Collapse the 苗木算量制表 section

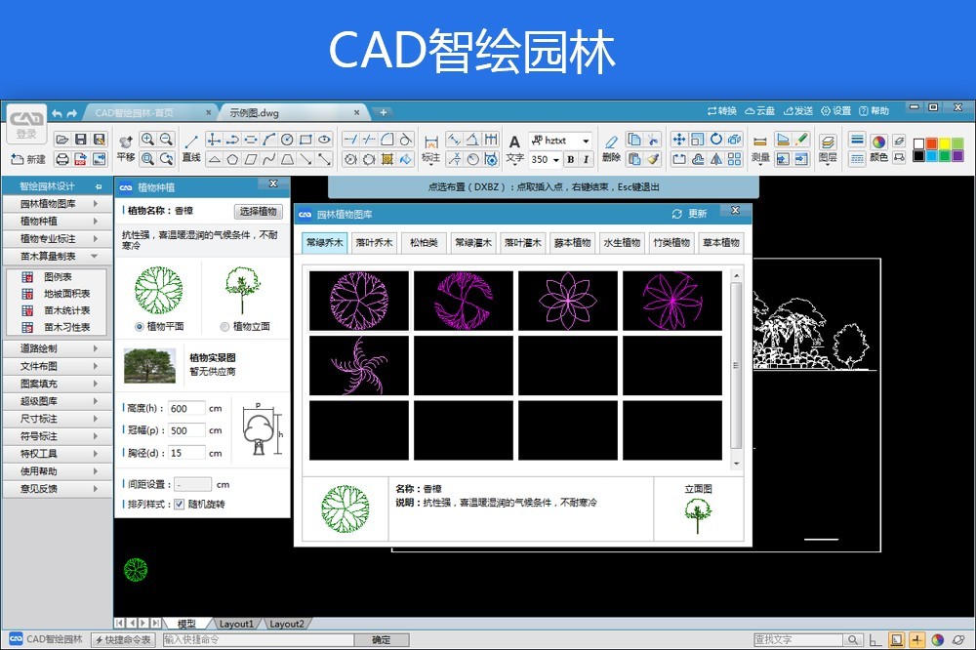pos(57,256)
